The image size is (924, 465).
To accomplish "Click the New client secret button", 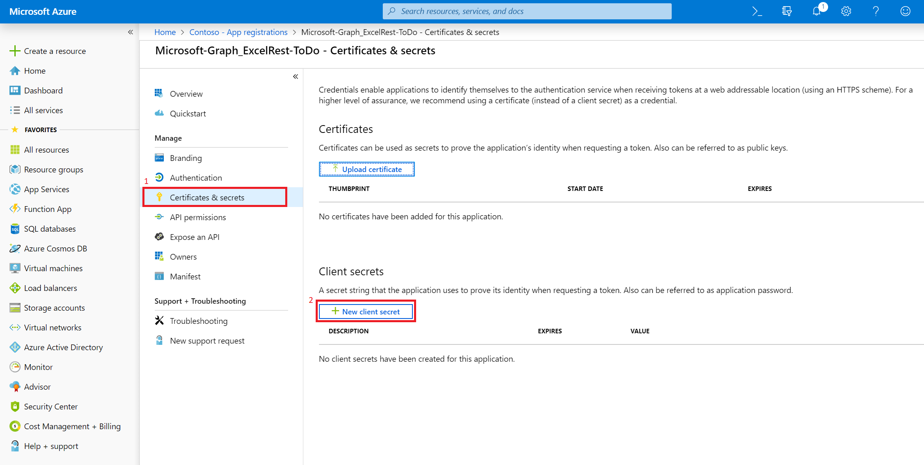I will pyautogui.click(x=366, y=312).
